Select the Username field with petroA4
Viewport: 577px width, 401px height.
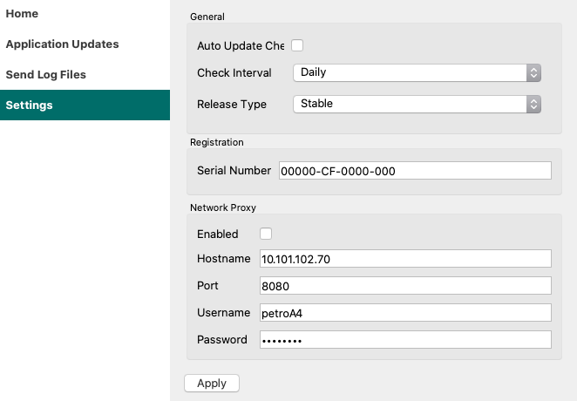click(x=405, y=313)
